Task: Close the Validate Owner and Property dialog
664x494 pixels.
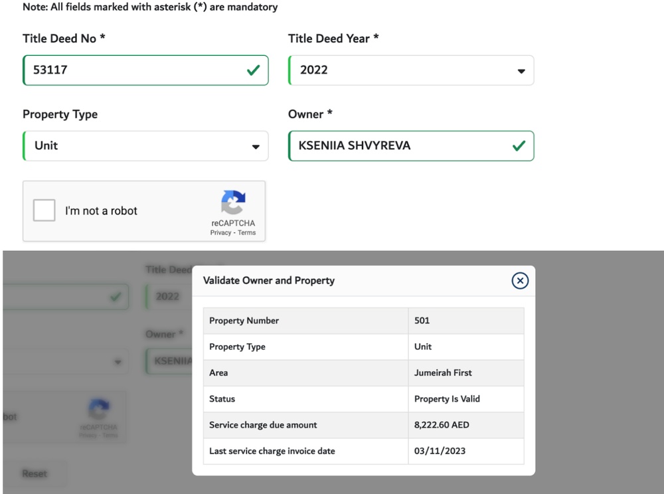Action: (520, 281)
